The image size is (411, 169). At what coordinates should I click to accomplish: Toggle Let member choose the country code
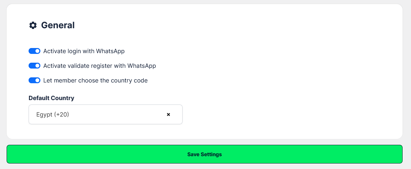pyautogui.click(x=34, y=80)
